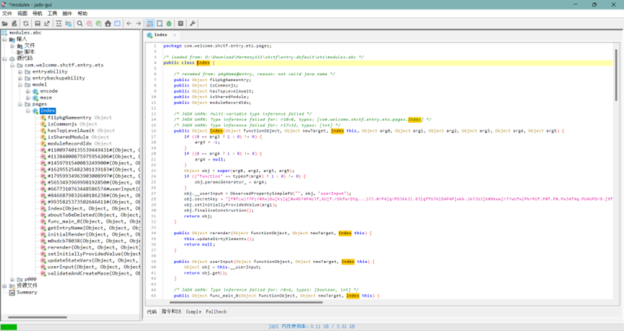Click the reload files toolbar icon

26,23
